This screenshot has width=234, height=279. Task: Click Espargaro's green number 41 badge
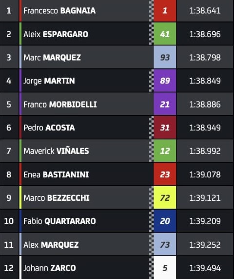click(x=165, y=34)
